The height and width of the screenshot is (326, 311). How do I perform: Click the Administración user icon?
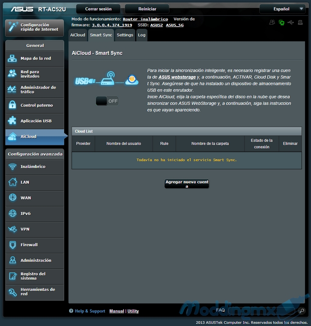click(13, 260)
